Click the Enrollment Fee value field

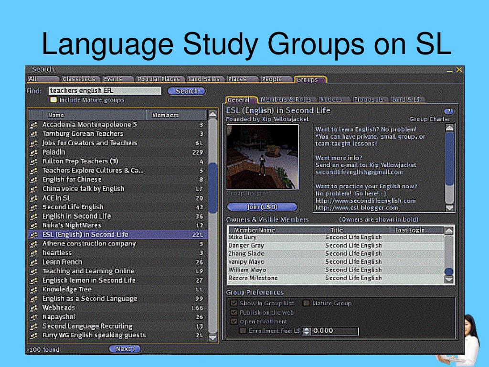click(335, 331)
